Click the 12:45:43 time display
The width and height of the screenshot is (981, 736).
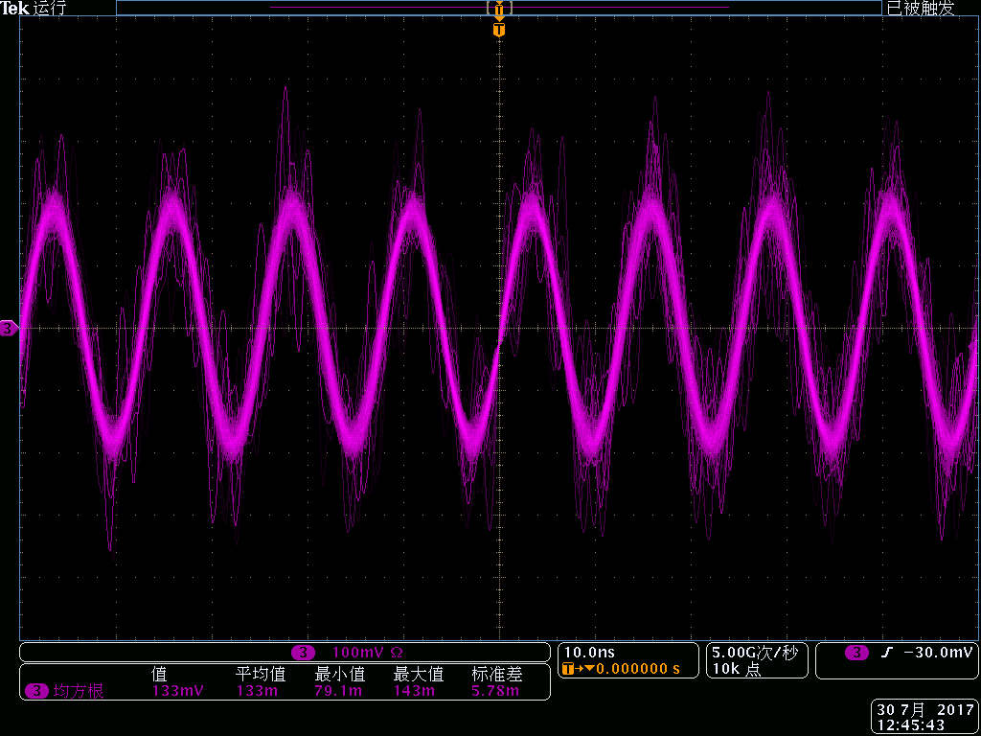pos(910,724)
